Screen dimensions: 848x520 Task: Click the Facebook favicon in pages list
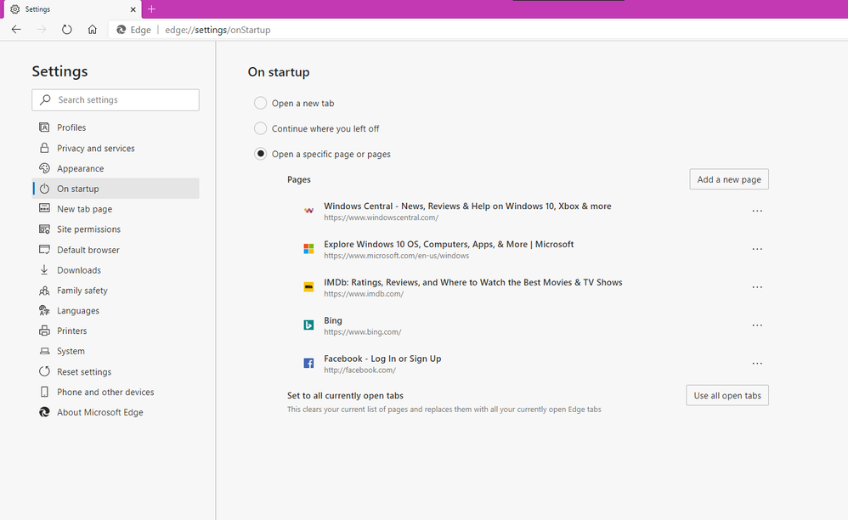(x=308, y=364)
